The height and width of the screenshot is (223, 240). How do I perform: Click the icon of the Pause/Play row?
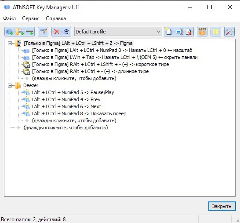coord(26,92)
